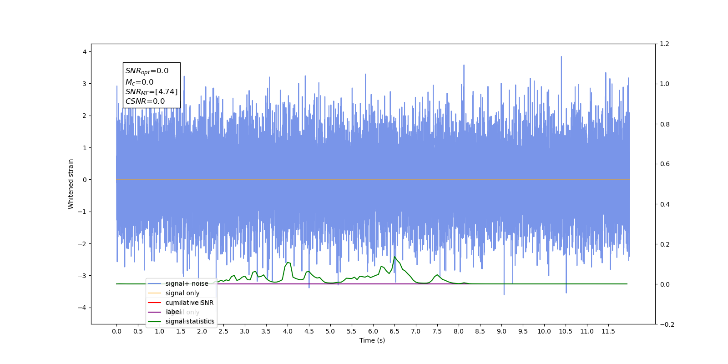Image resolution: width=728 pixels, height=364 pixels.
Task: Click the orange line swatch for signal only
Action: [x=155, y=293]
